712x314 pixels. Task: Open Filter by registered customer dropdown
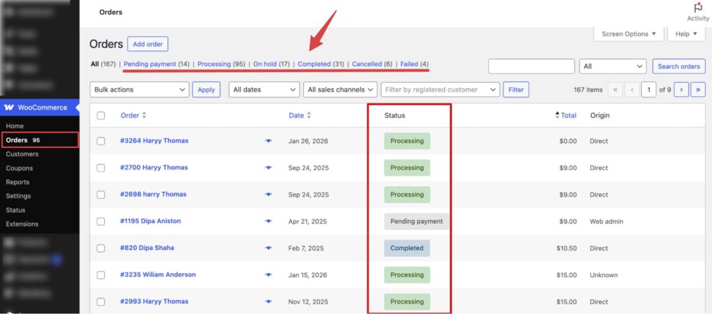(440, 90)
